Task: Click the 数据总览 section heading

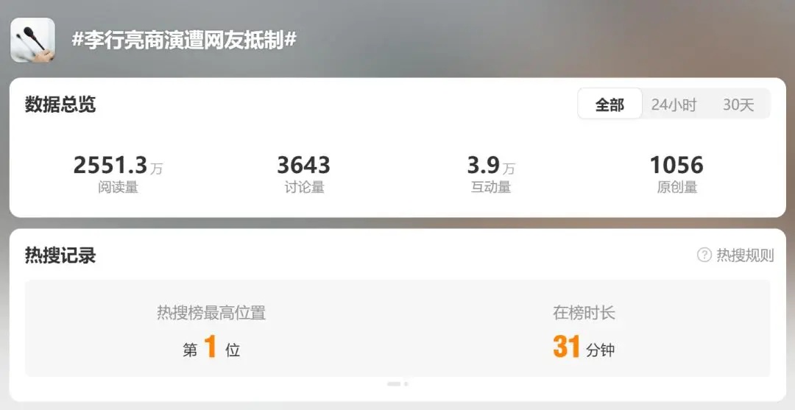Action: pyautogui.click(x=60, y=105)
